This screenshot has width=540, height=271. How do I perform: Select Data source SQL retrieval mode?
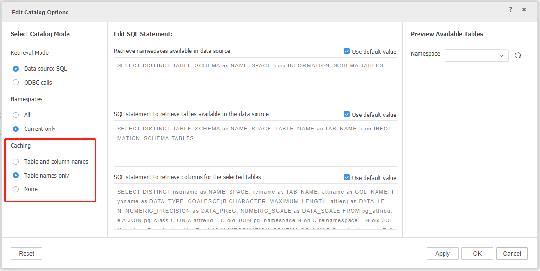16,69
